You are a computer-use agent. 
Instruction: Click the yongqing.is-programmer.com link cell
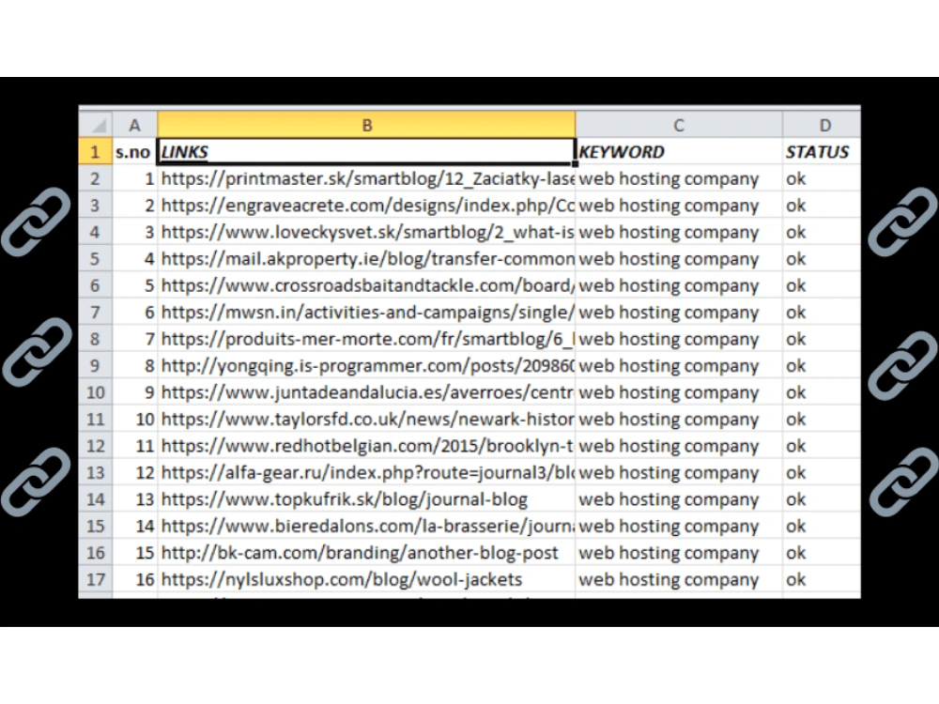[x=366, y=366]
